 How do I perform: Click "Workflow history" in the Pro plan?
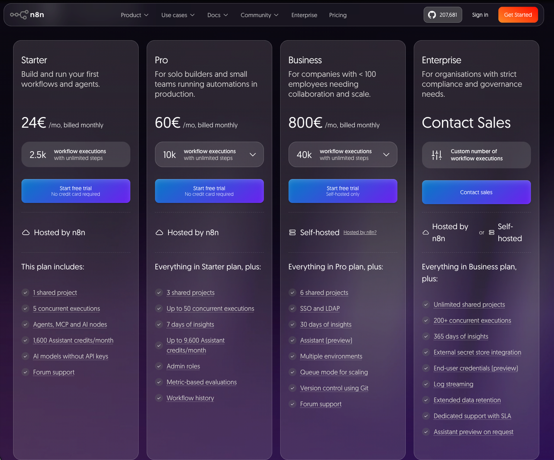tap(190, 398)
